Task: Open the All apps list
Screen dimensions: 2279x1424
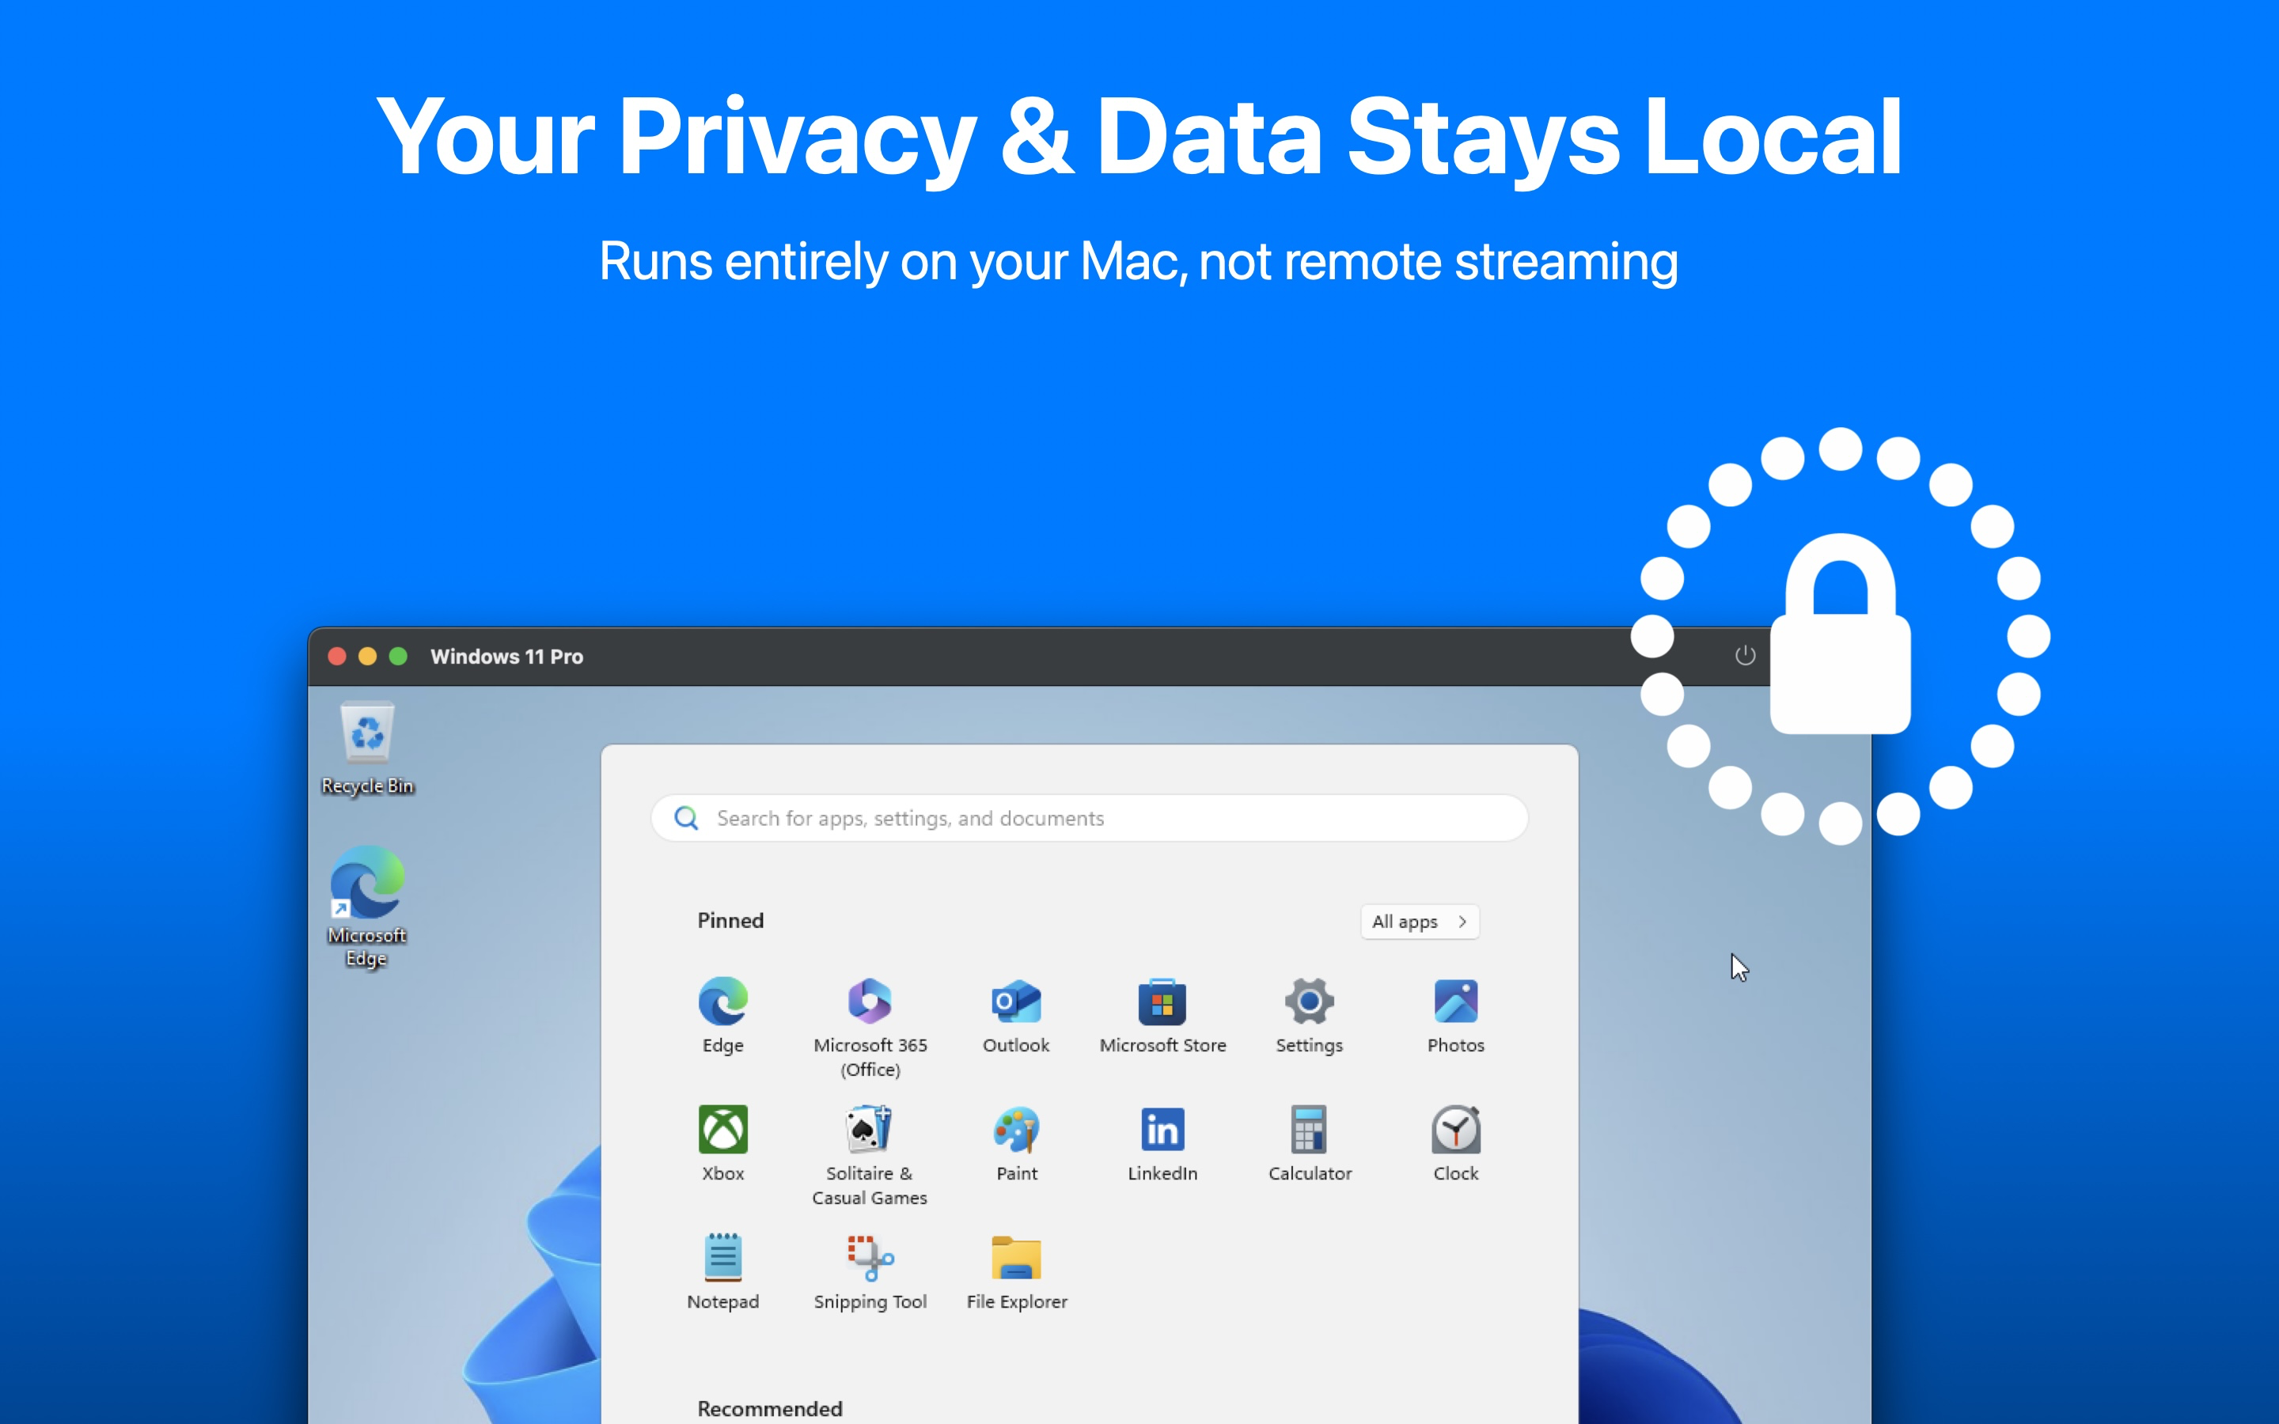Action: (x=1419, y=921)
